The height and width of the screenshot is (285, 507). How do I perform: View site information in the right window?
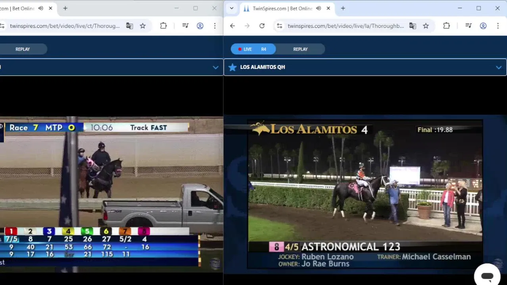click(280, 26)
